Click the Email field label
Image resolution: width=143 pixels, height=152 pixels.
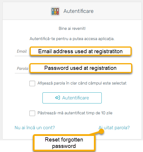coord(22,51)
